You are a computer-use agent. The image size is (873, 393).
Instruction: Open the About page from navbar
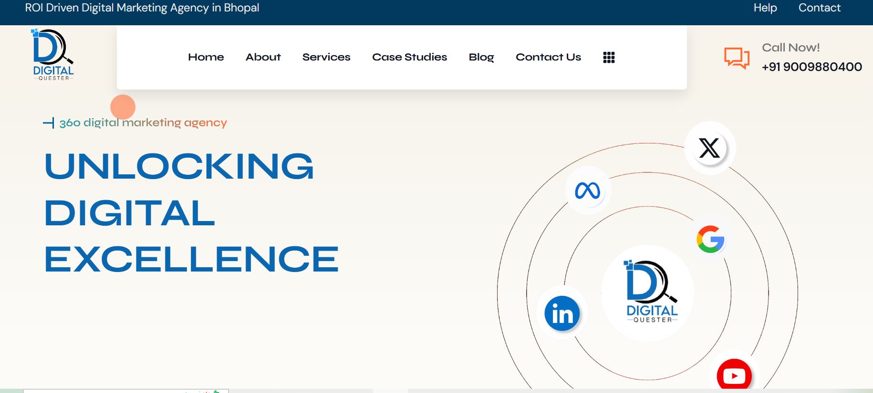[263, 57]
